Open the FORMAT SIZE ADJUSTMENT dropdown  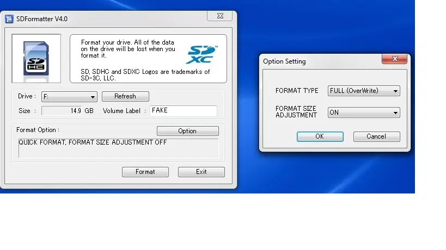364,112
